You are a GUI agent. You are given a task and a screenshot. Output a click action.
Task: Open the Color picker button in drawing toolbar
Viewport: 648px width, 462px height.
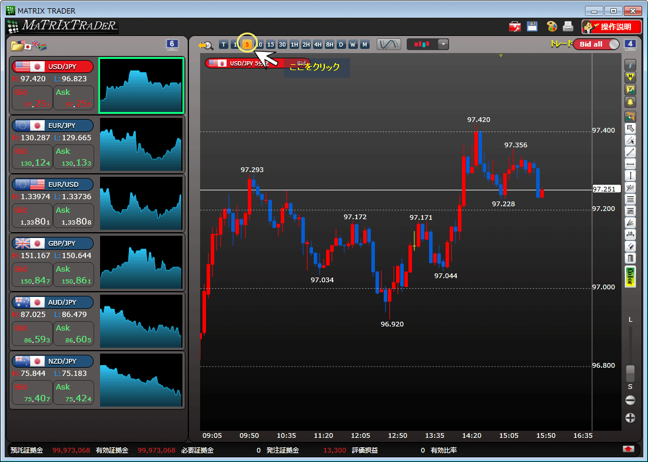630,277
